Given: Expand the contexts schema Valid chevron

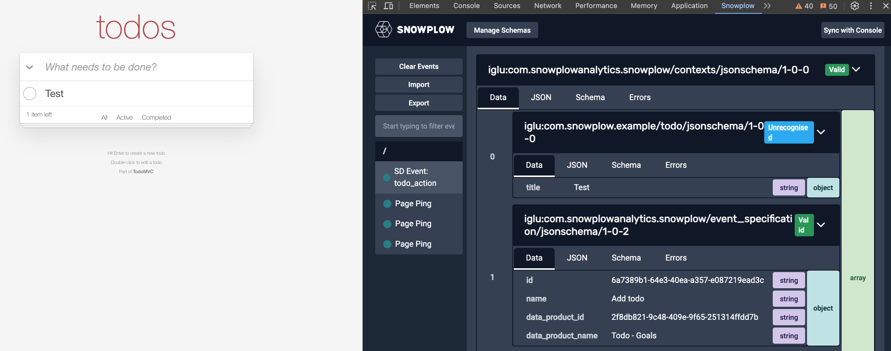Looking at the screenshot, I should [856, 70].
